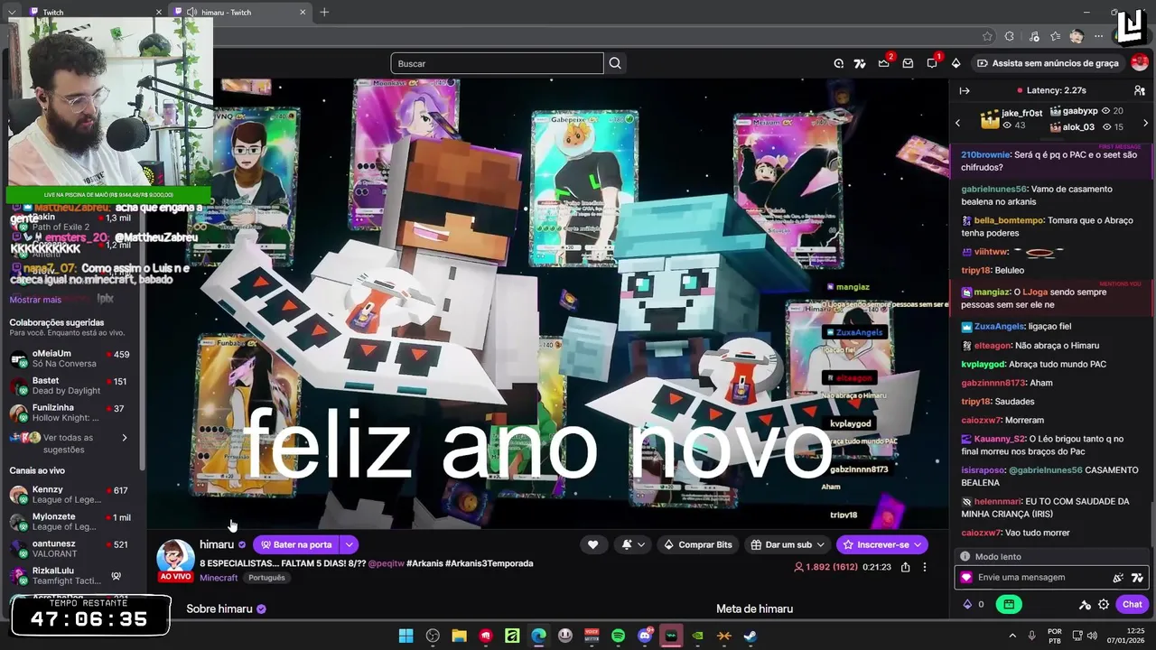Open the Inscrever-se dropdown button

882,544
